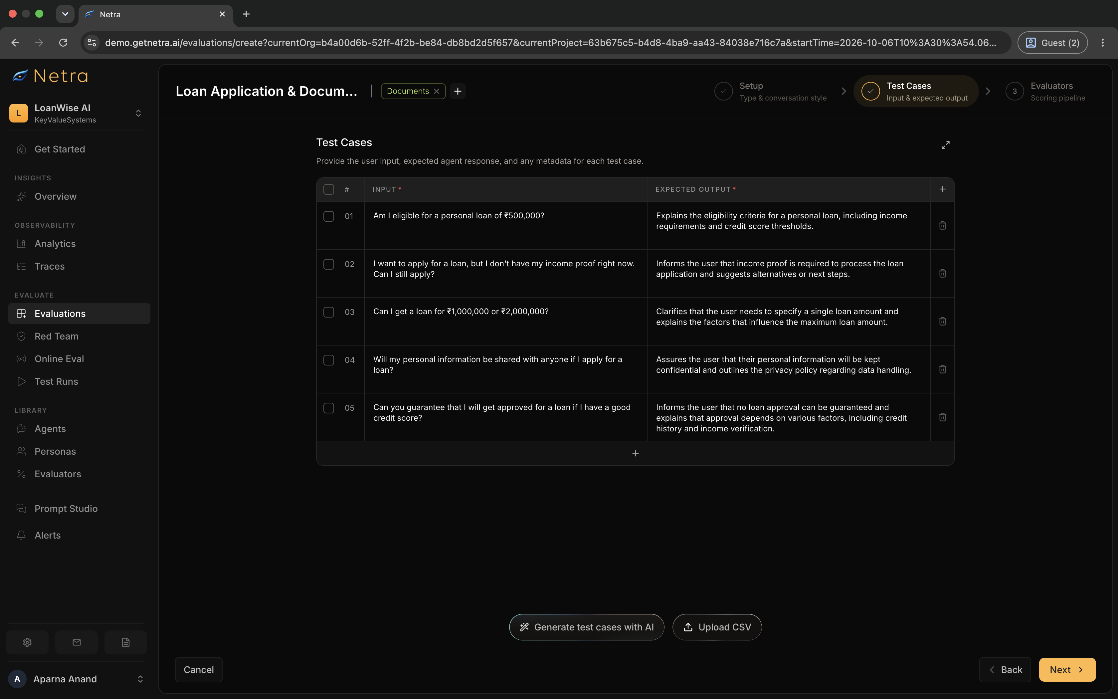Remove the Documents tag
This screenshot has width=1118, height=699.
(437, 91)
